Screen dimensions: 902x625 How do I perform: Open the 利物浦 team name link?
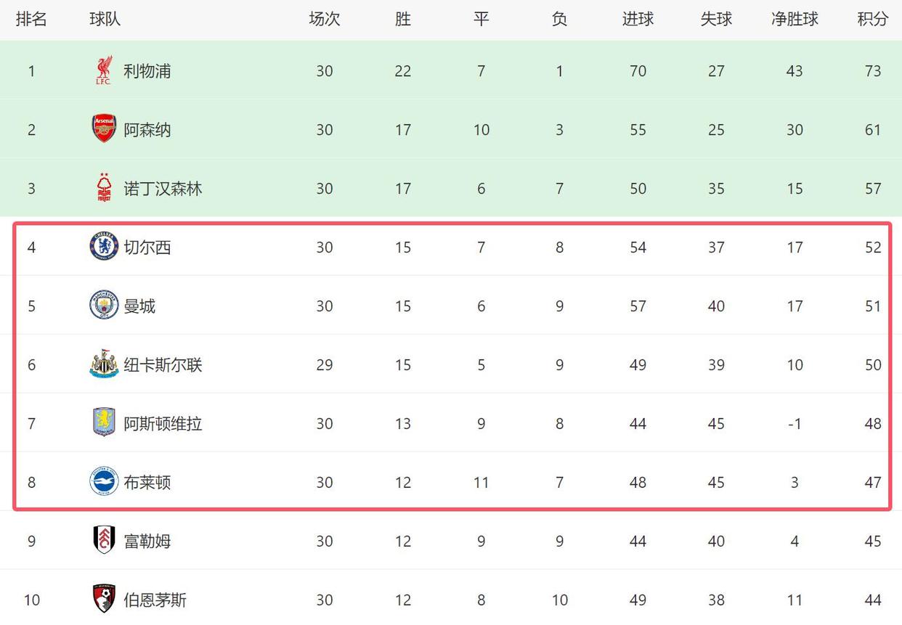147,71
